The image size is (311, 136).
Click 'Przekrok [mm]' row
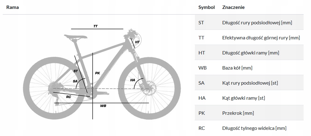click(x=238, y=113)
